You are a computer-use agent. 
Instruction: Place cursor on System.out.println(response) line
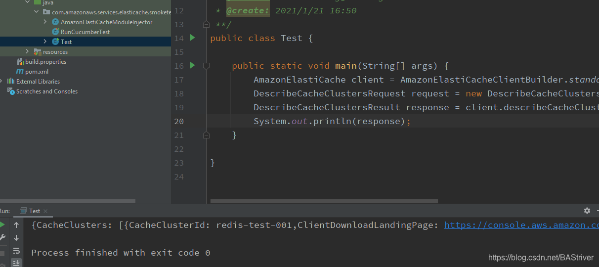(332, 121)
